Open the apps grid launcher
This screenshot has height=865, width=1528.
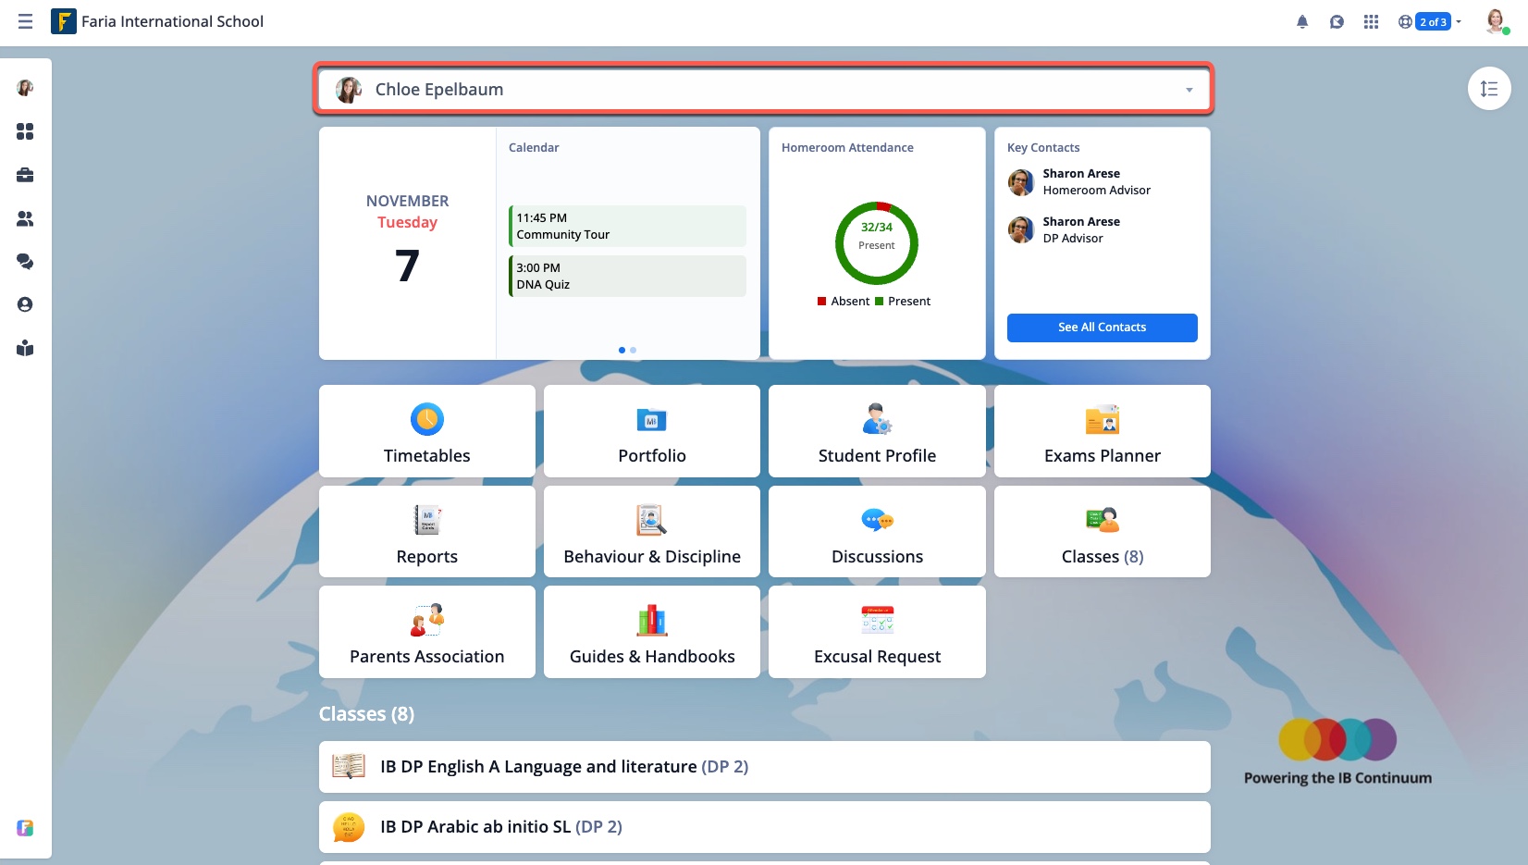[x=1371, y=21]
